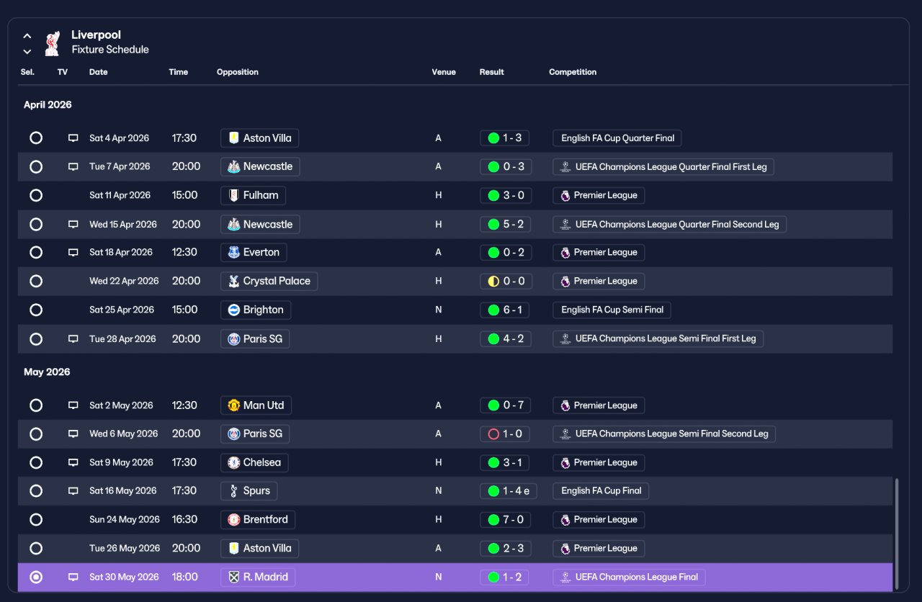Select the radio button for the Fulham match
Screen dimensions: 922x602
pos(36,195)
